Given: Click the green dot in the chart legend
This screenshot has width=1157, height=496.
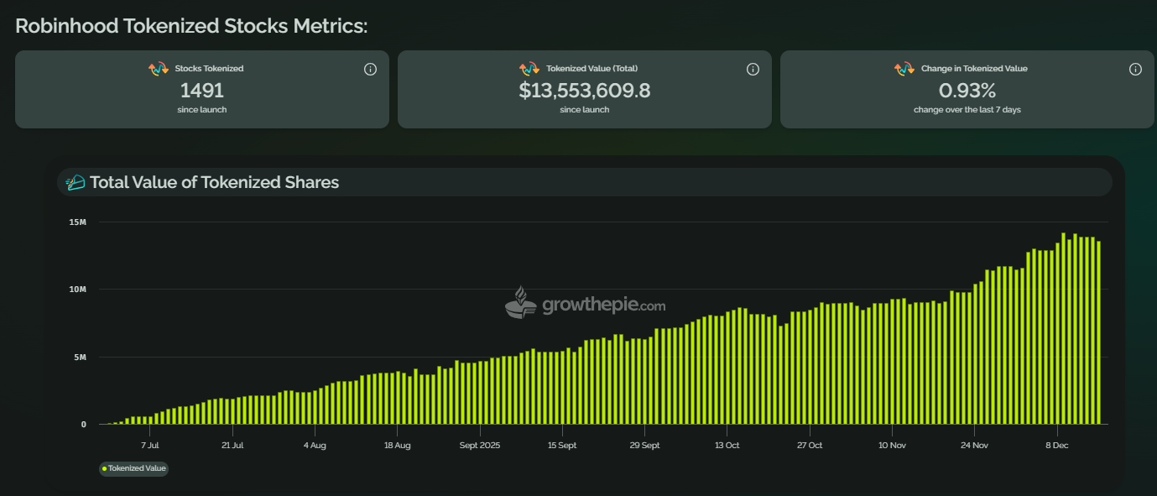Looking at the screenshot, I should pos(104,468).
